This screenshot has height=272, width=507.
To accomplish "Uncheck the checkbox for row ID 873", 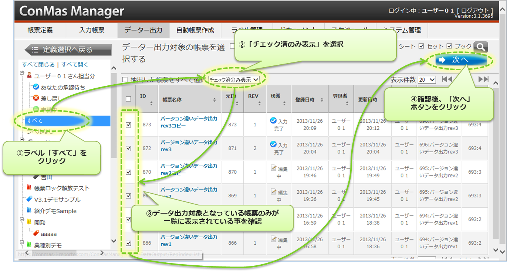I will click(x=128, y=125).
